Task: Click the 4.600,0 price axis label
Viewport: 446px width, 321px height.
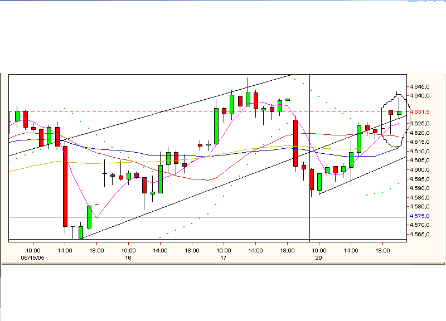Action: pyautogui.click(x=420, y=170)
